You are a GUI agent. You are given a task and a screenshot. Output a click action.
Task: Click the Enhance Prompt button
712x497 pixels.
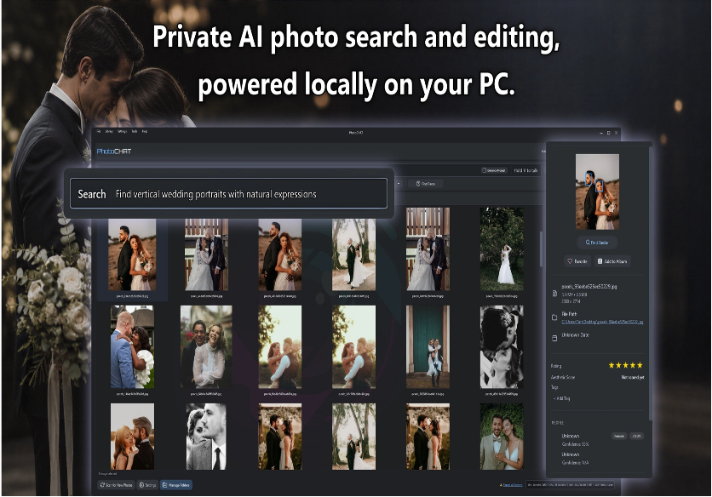coord(494,171)
